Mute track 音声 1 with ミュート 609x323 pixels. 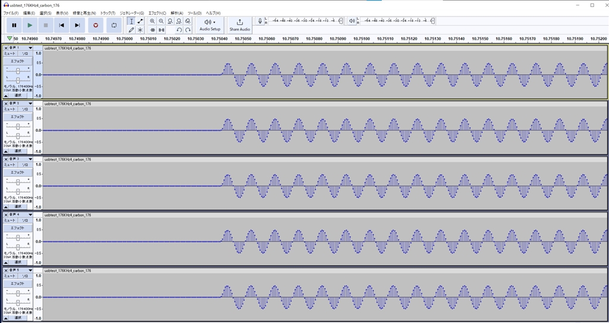click(x=10, y=53)
